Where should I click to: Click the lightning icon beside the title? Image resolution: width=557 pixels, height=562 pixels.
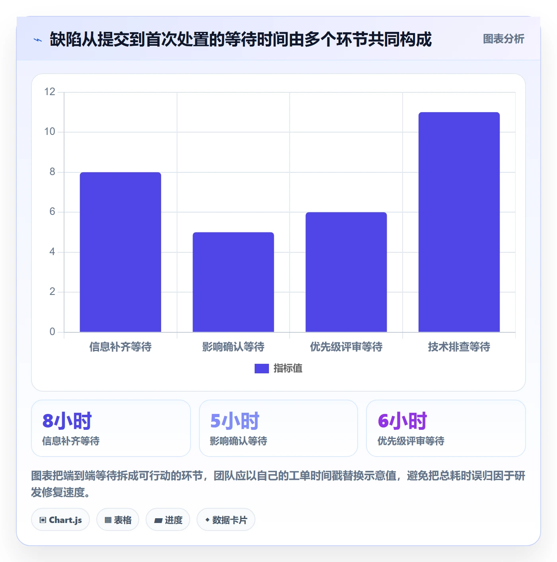point(37,40)
